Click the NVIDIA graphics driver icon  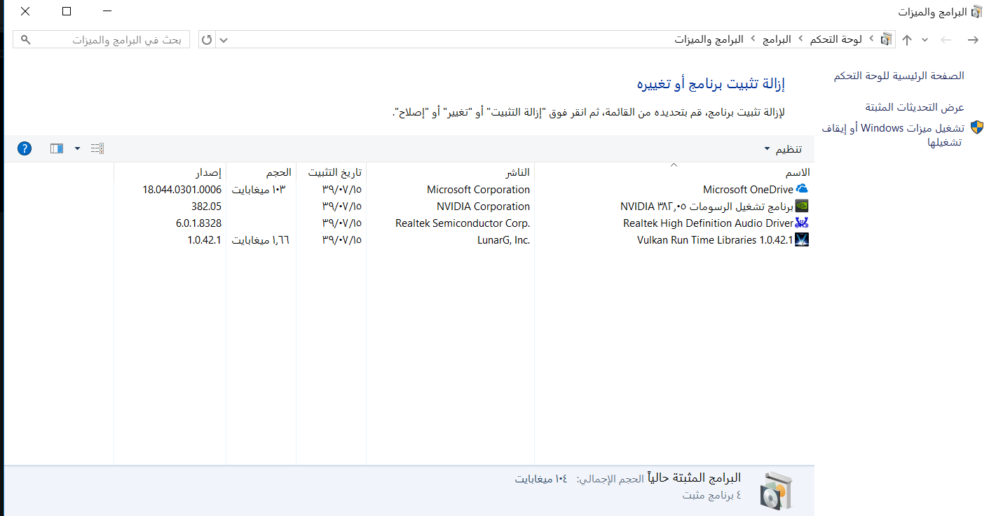[803, 206]
